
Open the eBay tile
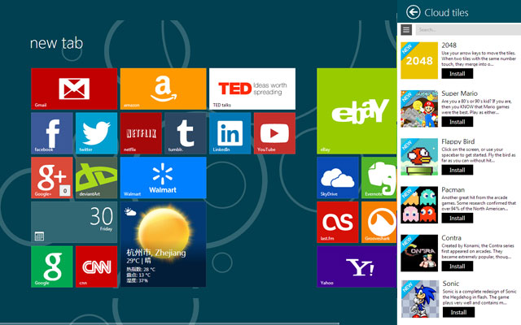pos(357,111)
